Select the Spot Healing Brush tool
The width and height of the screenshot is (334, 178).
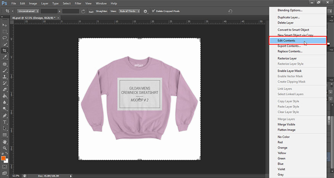pos(5,64)
